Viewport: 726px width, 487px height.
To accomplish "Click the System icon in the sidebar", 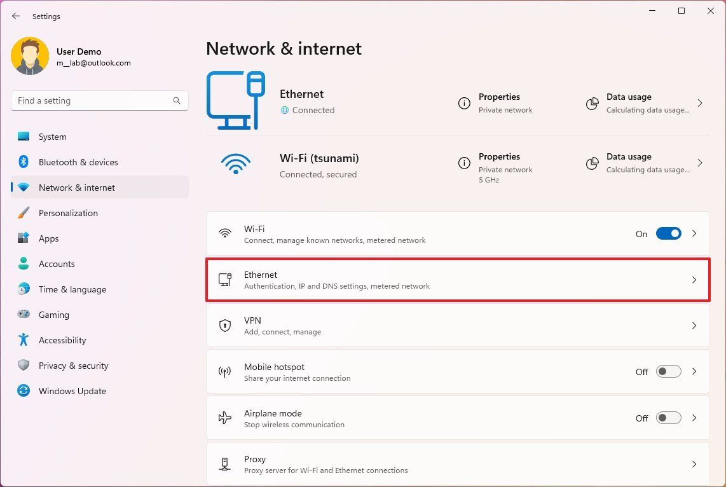I will [23, 137].
